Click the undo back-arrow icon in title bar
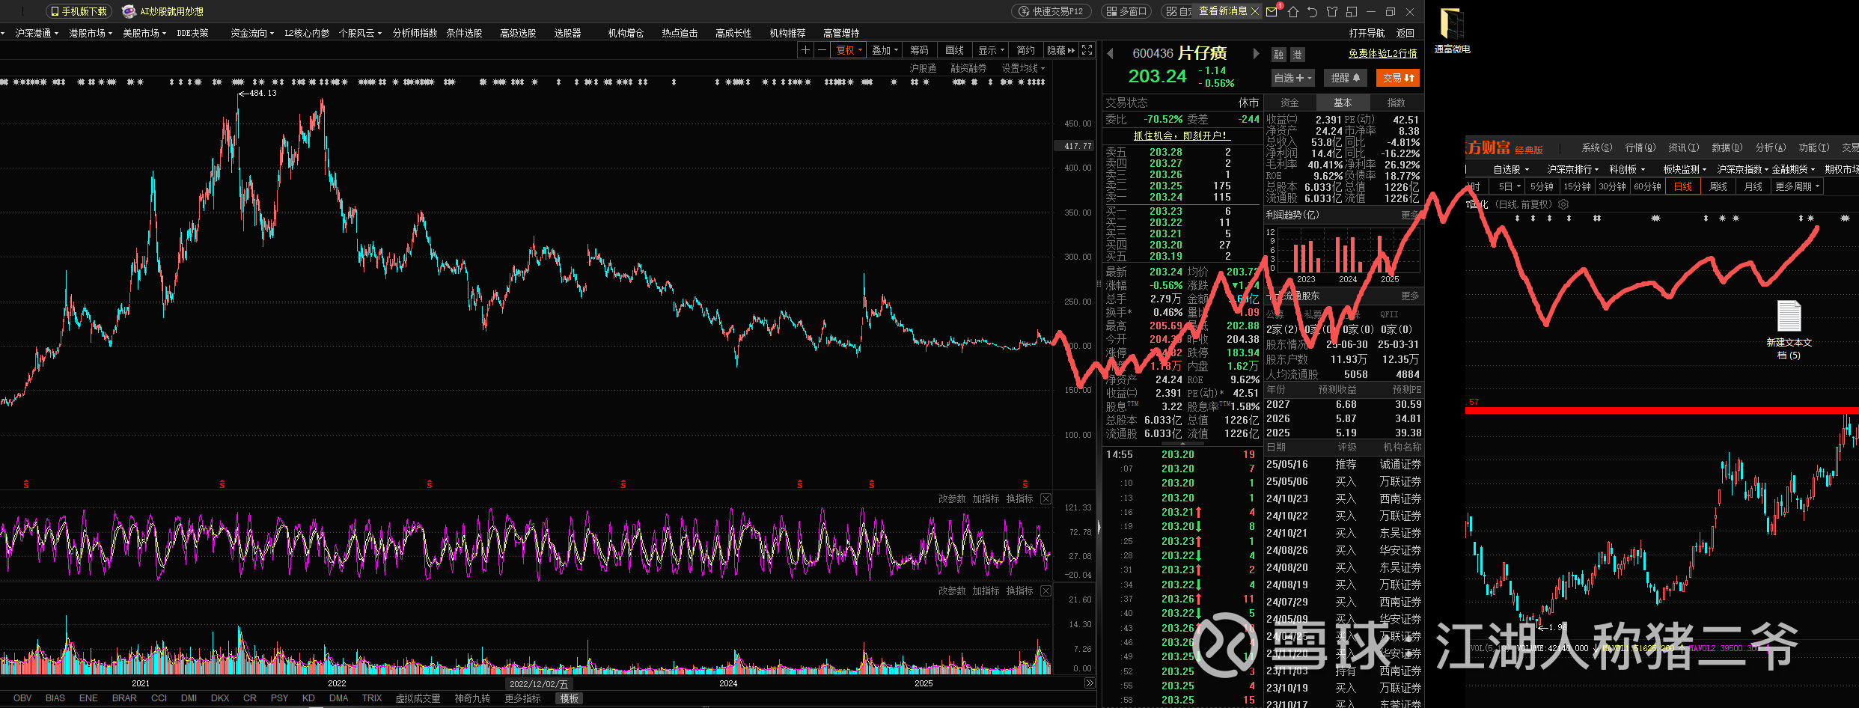 pyautogui.click(x=1312, y=11)
